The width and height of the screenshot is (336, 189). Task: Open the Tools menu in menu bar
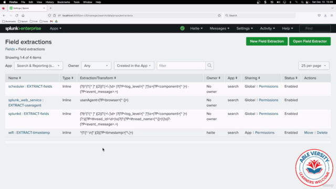tap(77, 2)
